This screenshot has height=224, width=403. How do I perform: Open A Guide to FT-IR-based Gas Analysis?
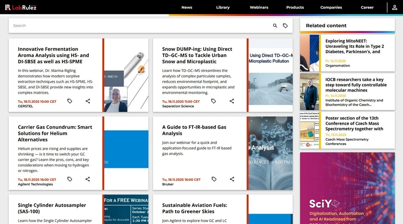194,130
